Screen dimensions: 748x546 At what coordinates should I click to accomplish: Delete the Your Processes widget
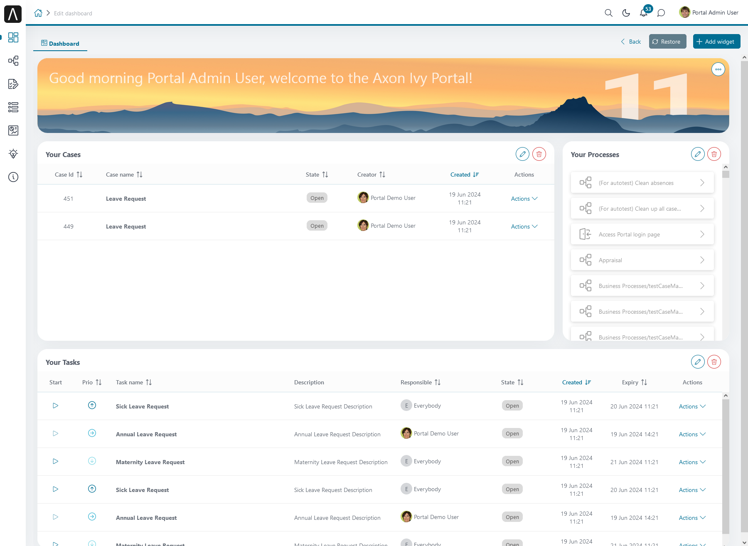(x=714, y=154)
